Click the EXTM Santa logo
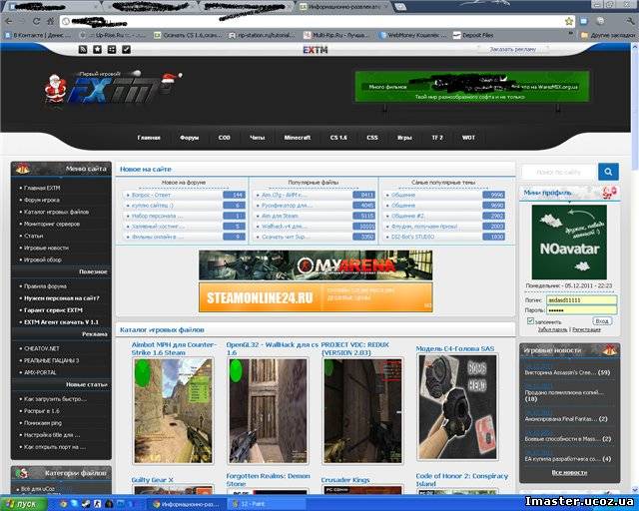Screen dimensions: 639x511 [x=112, y=88]
